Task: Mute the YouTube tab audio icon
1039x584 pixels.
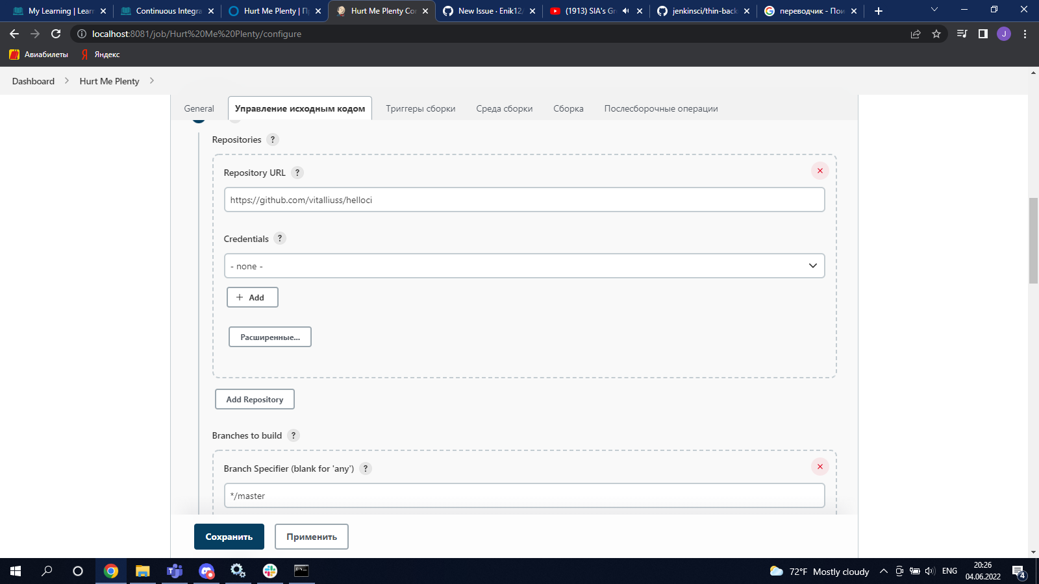Action: point(626,11)
